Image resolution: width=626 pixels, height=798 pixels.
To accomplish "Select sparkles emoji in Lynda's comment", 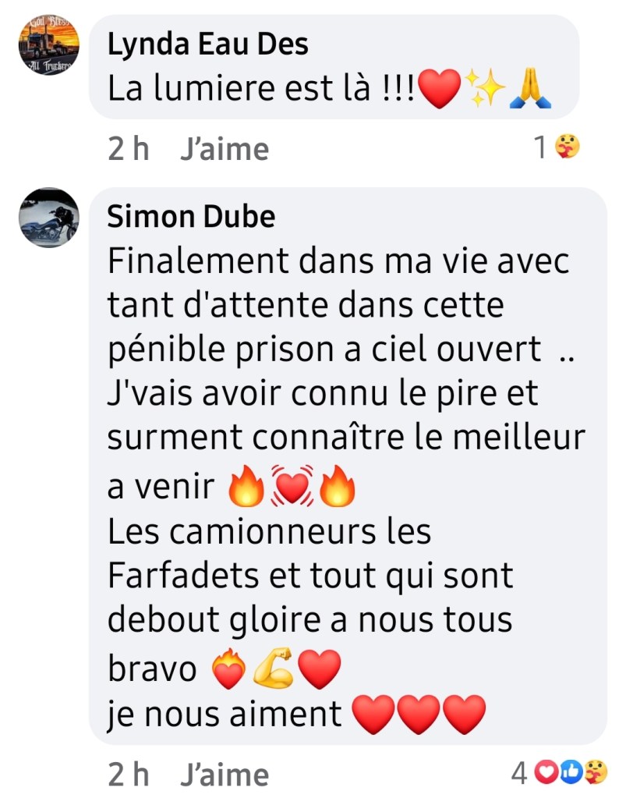I will [x=485, y=89].
